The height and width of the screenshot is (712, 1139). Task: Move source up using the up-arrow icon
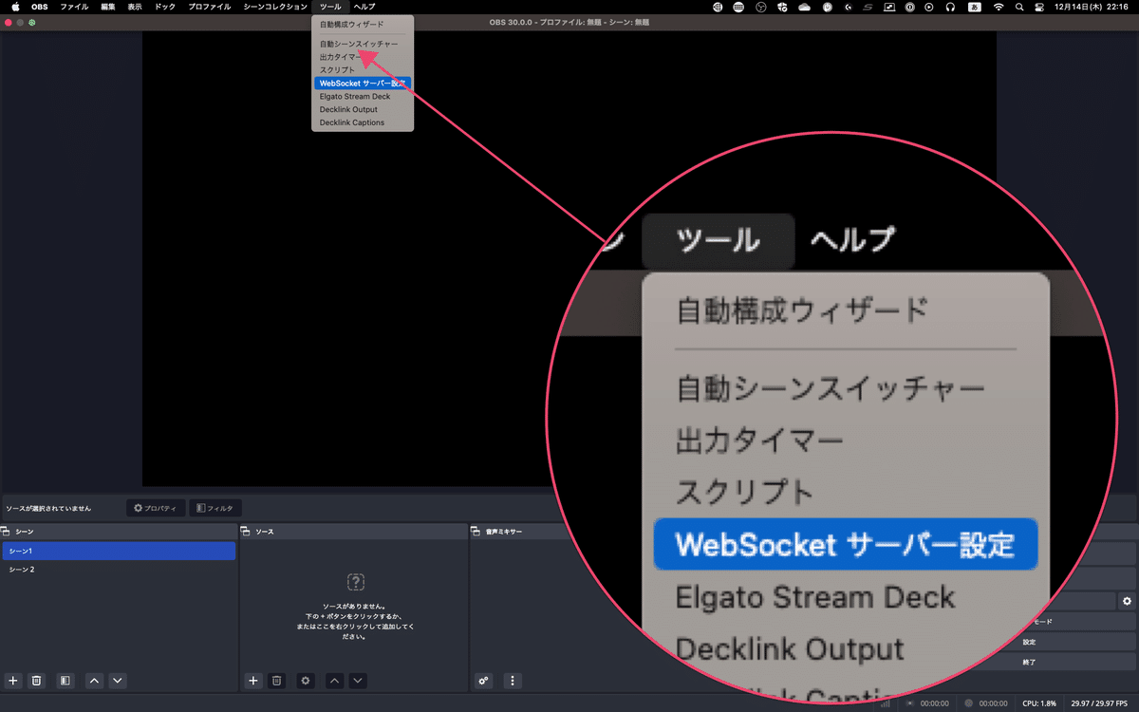[x=332, y=681]
